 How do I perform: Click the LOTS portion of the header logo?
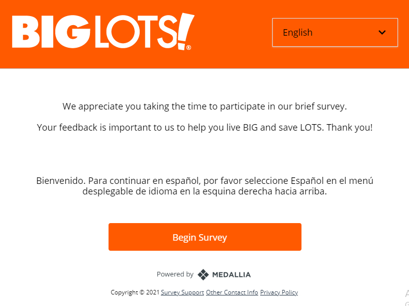136,31
